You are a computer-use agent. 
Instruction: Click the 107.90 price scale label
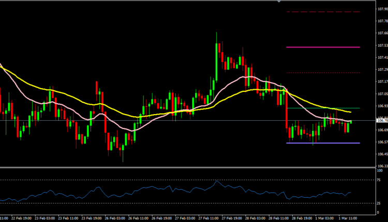pyautogui.click(x=380, y=8)
